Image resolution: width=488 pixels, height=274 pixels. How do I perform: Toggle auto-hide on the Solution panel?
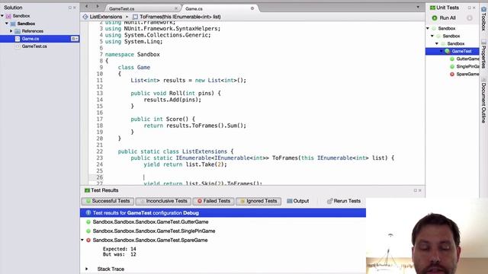[69, 8]
